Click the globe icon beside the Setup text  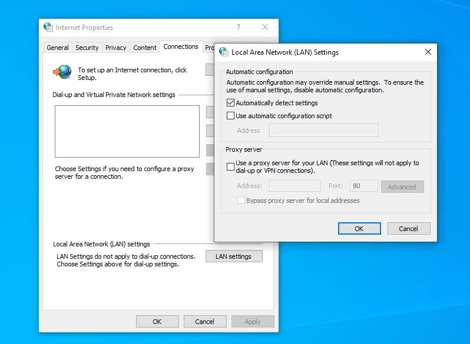(x=63, y=72)
